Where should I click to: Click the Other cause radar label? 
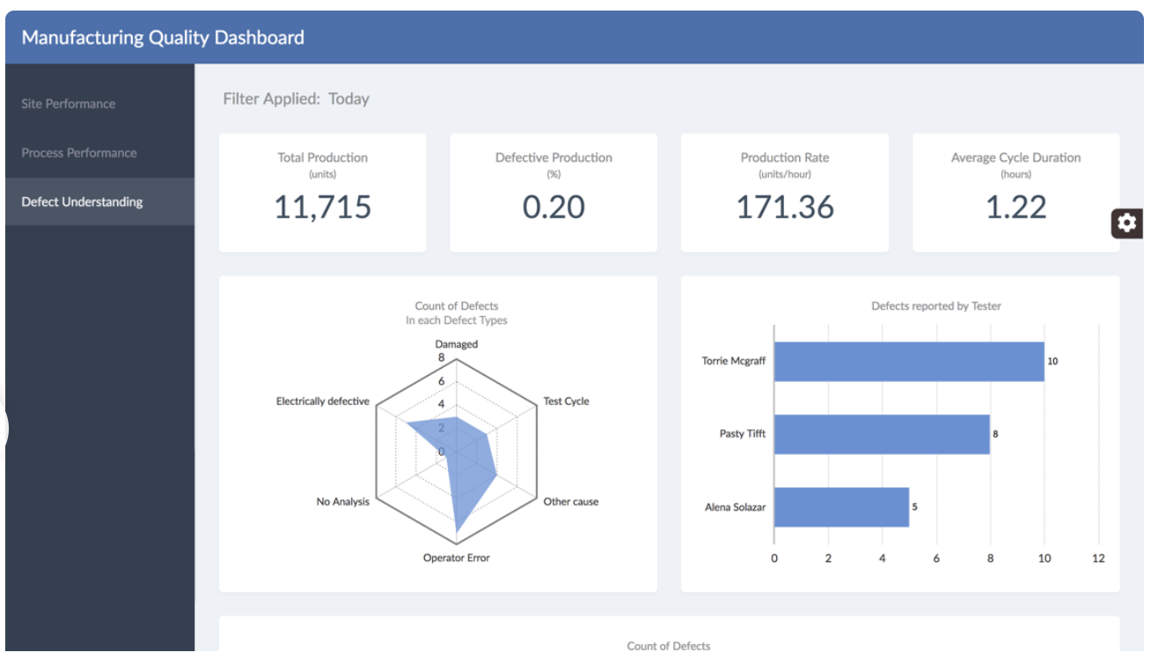570,502
